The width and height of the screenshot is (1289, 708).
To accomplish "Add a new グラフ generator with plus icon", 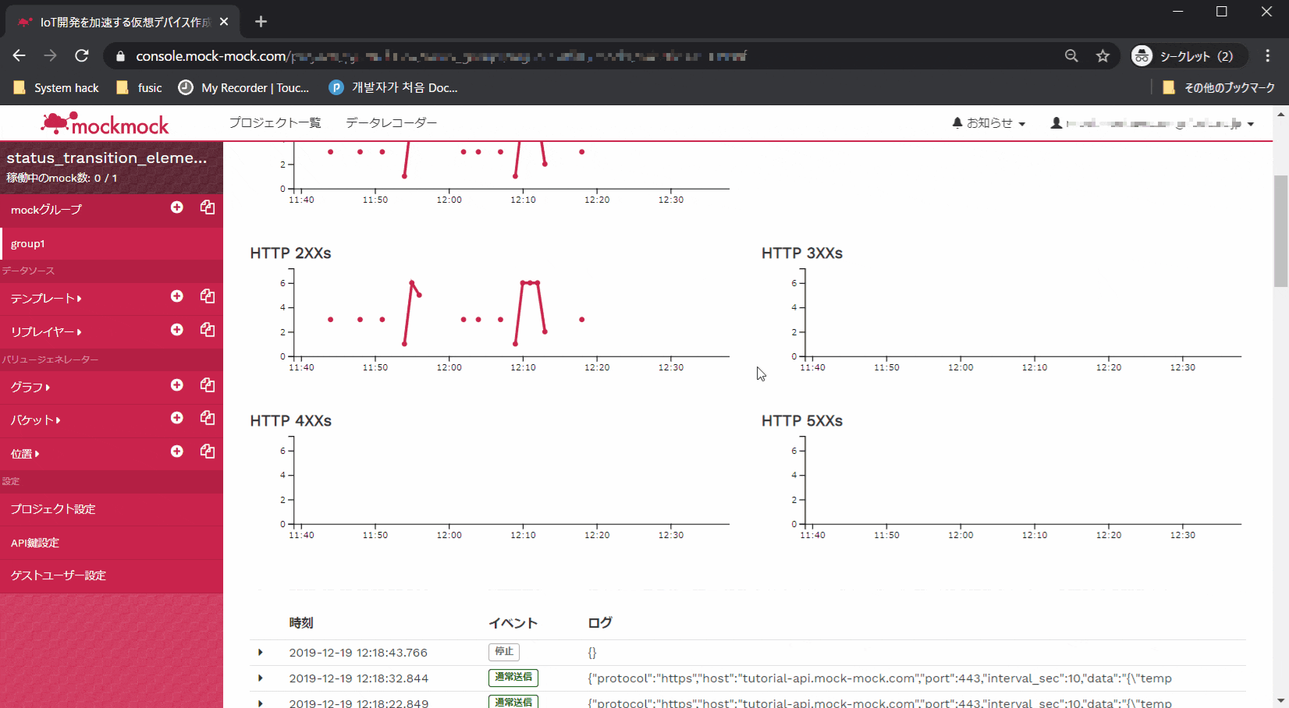I will (x=177, y=385).
